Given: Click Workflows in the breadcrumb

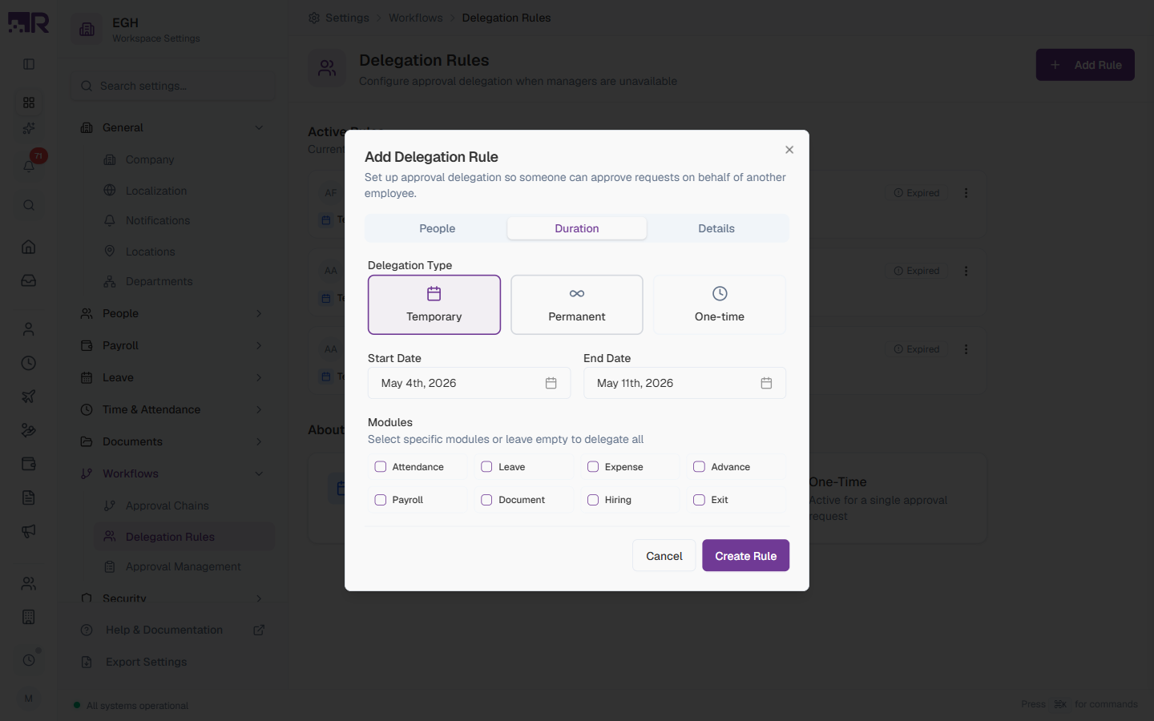Looking at the screenshot, I should tap(415, 18).
